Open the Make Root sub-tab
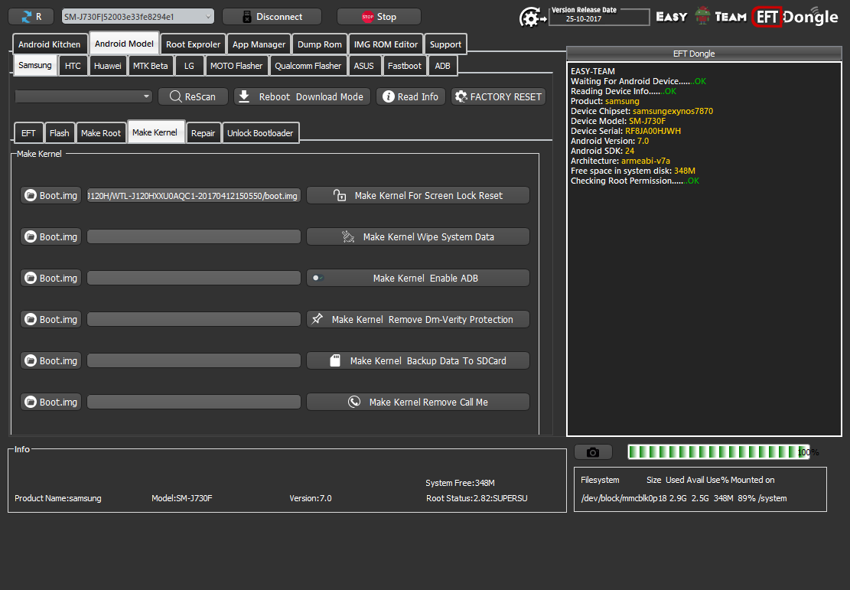This screenshot has width=850, height=590. point(101,133)
